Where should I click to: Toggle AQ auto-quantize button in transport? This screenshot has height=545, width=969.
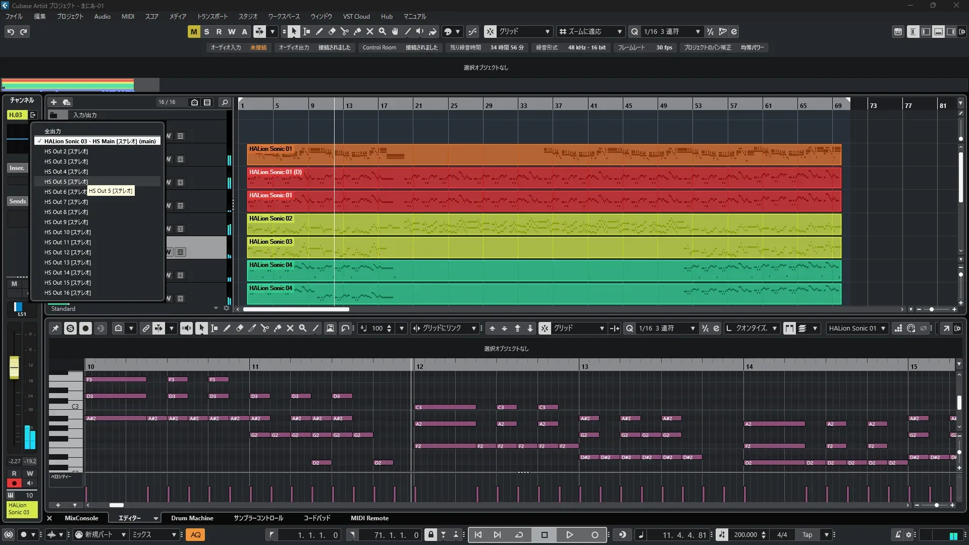tap(196, 535)
